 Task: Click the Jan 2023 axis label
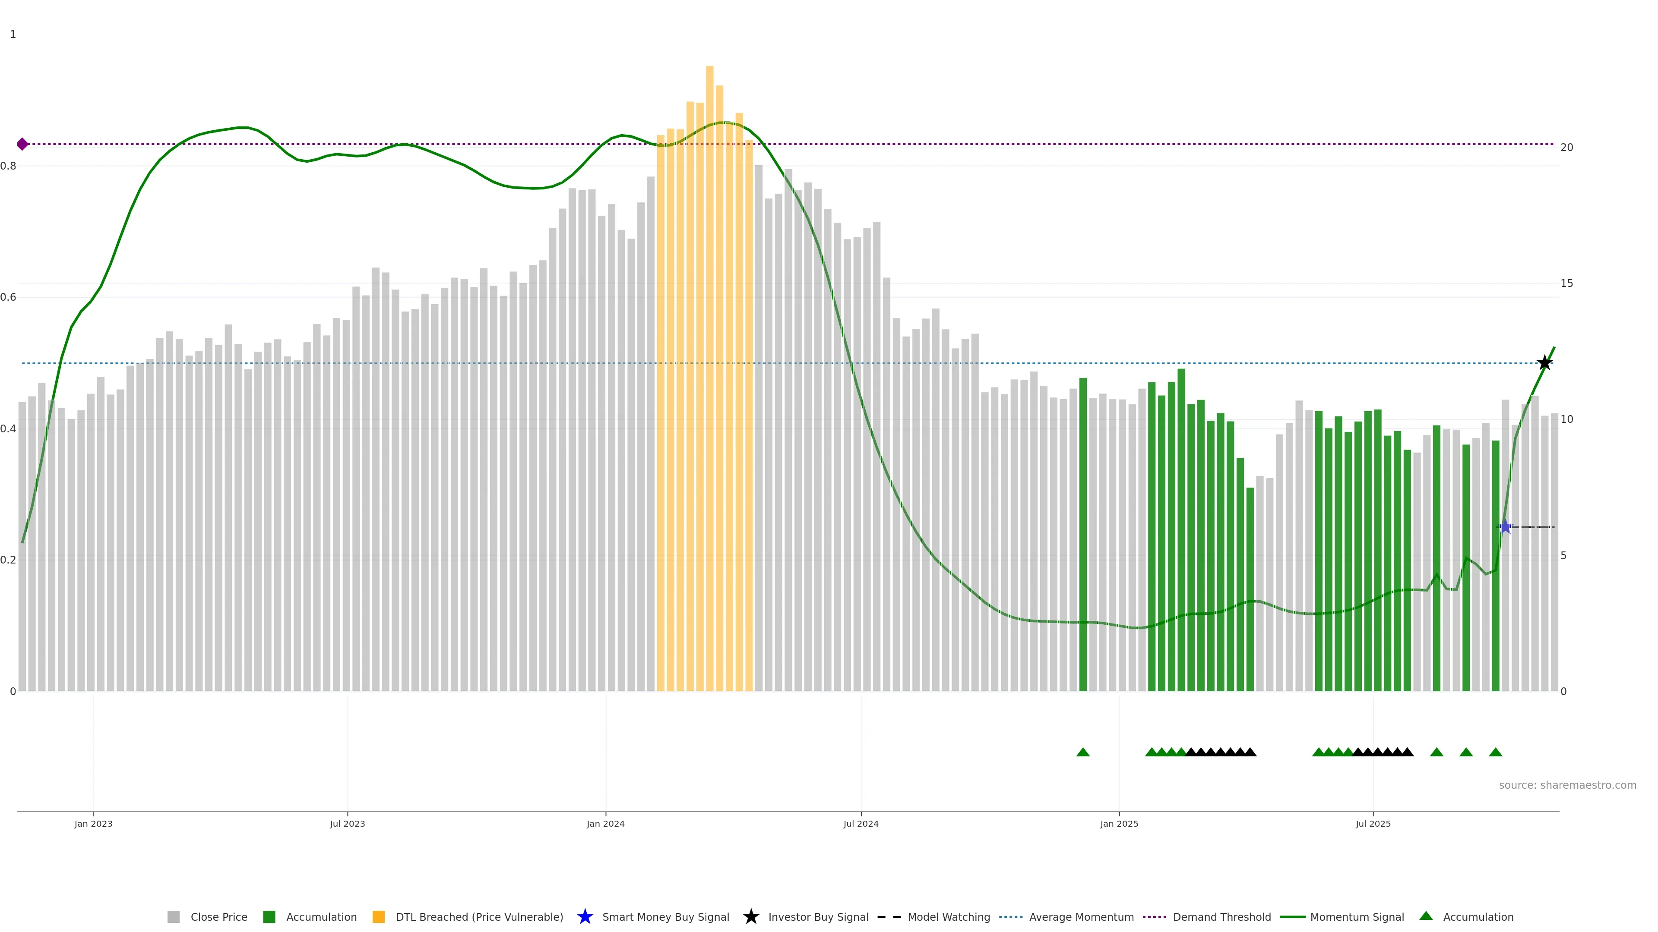[93, 824]
